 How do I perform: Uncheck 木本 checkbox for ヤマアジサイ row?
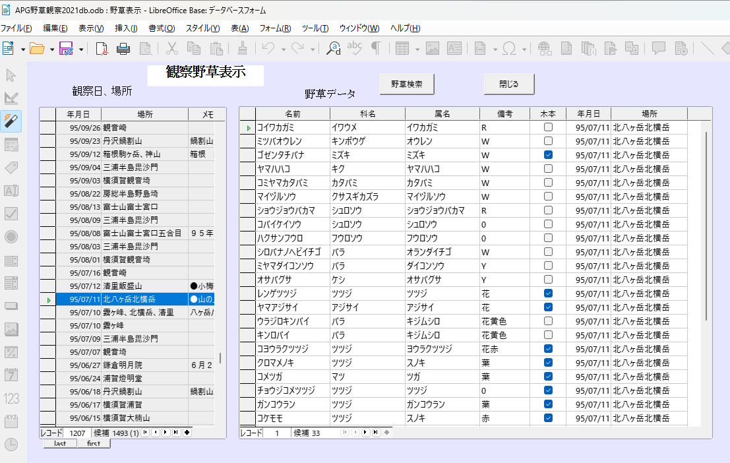click(x=549, y=307)
